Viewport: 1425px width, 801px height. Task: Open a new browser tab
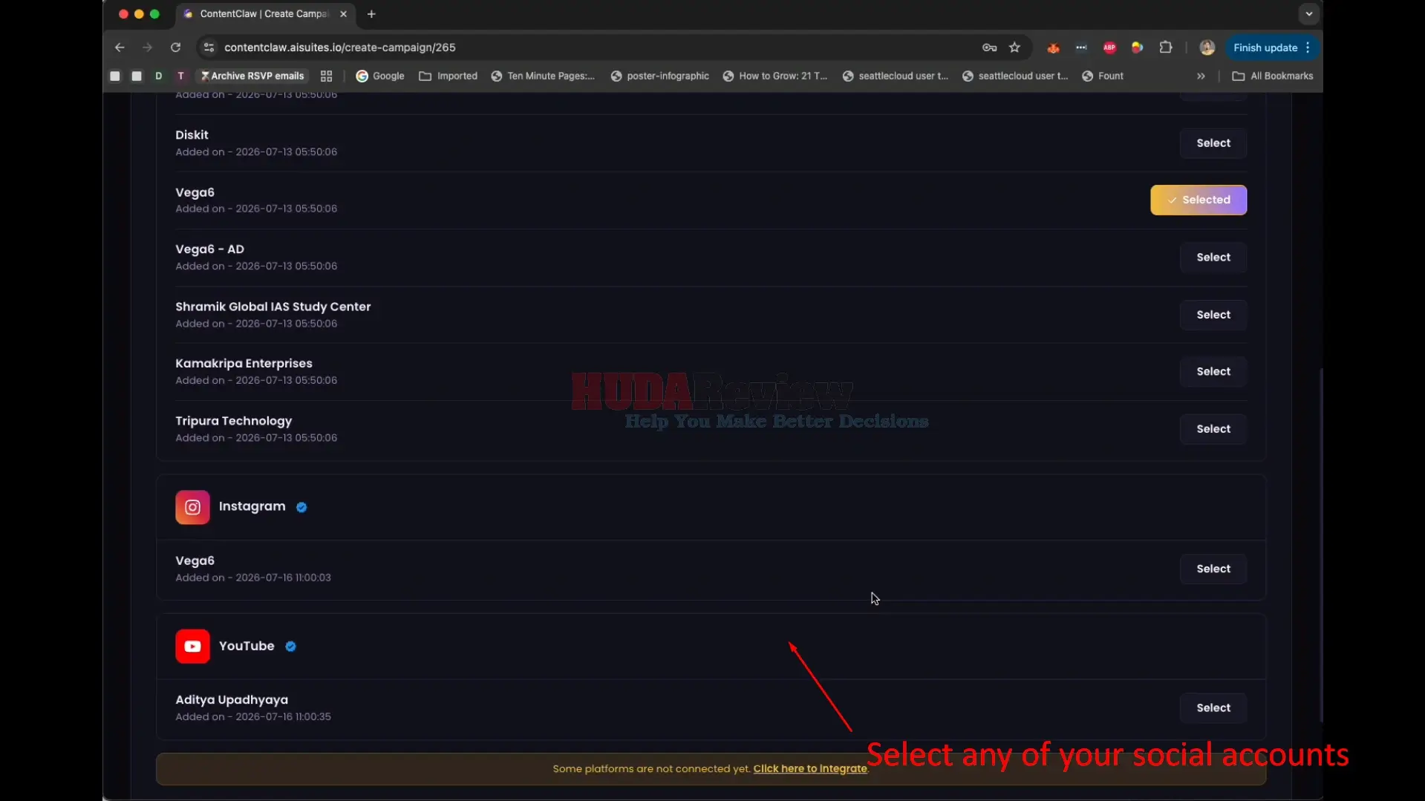pyautogui.click(x=371, y=14)
